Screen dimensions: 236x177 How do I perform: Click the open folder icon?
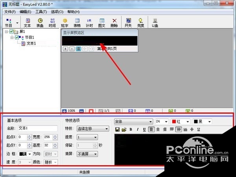[124, 129]
